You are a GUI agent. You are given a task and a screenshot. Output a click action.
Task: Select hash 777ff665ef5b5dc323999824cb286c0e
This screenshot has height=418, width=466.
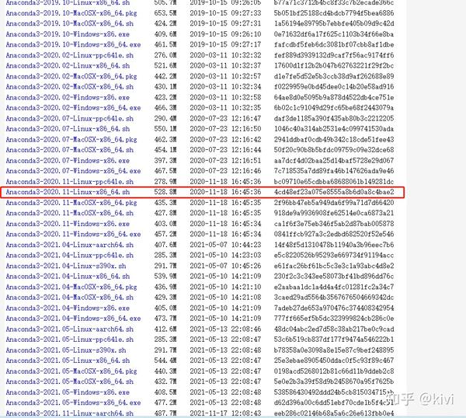334,319
